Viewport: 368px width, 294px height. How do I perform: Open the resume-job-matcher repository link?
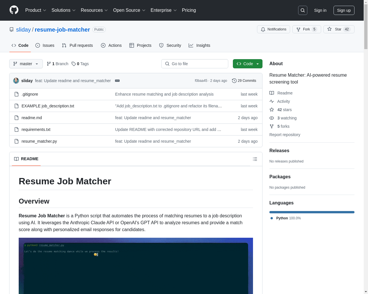coord(62,30)
